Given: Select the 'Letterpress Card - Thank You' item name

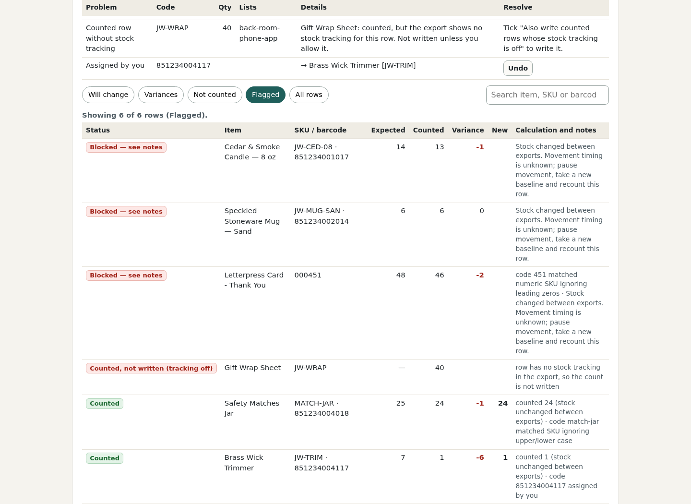Looking at the screenshot, I should click(254, 280).
